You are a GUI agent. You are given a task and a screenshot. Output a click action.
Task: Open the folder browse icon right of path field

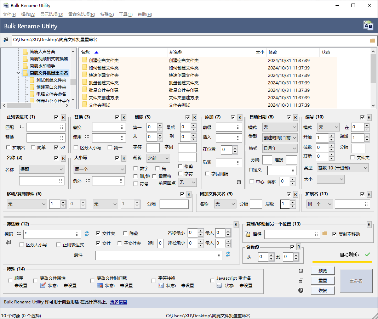pos(372,40)
